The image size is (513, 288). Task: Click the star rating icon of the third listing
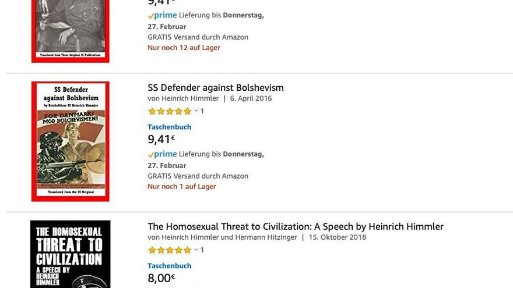[169, 250]
